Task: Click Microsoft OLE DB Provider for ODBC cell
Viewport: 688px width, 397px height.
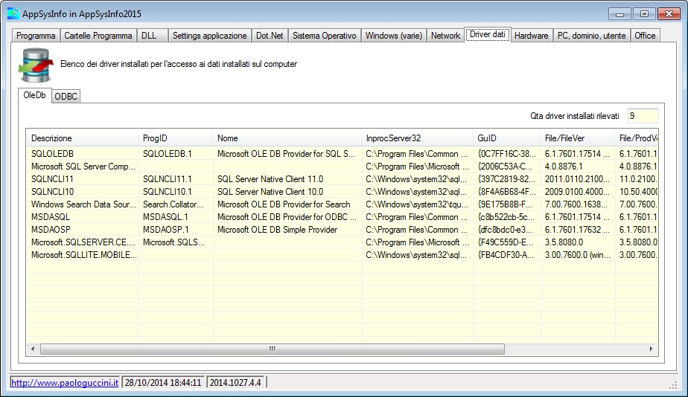Action: pyautogui.click(x=287, y=217)
